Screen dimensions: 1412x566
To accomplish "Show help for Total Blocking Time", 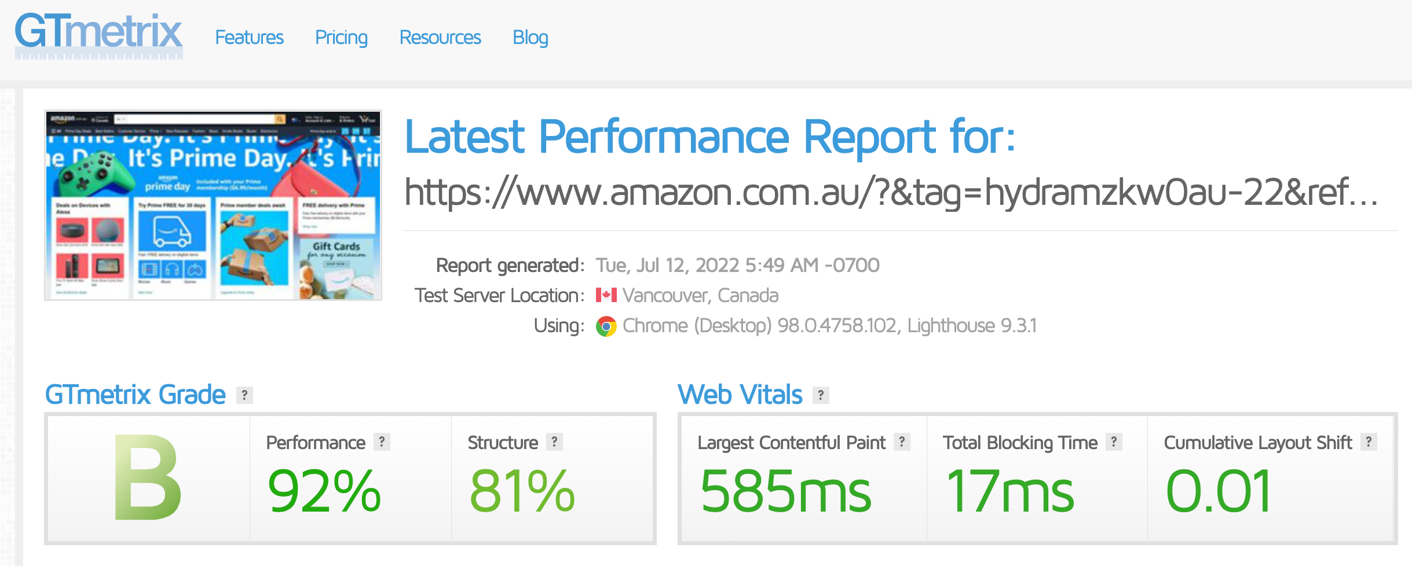I will pos(1114,442).
